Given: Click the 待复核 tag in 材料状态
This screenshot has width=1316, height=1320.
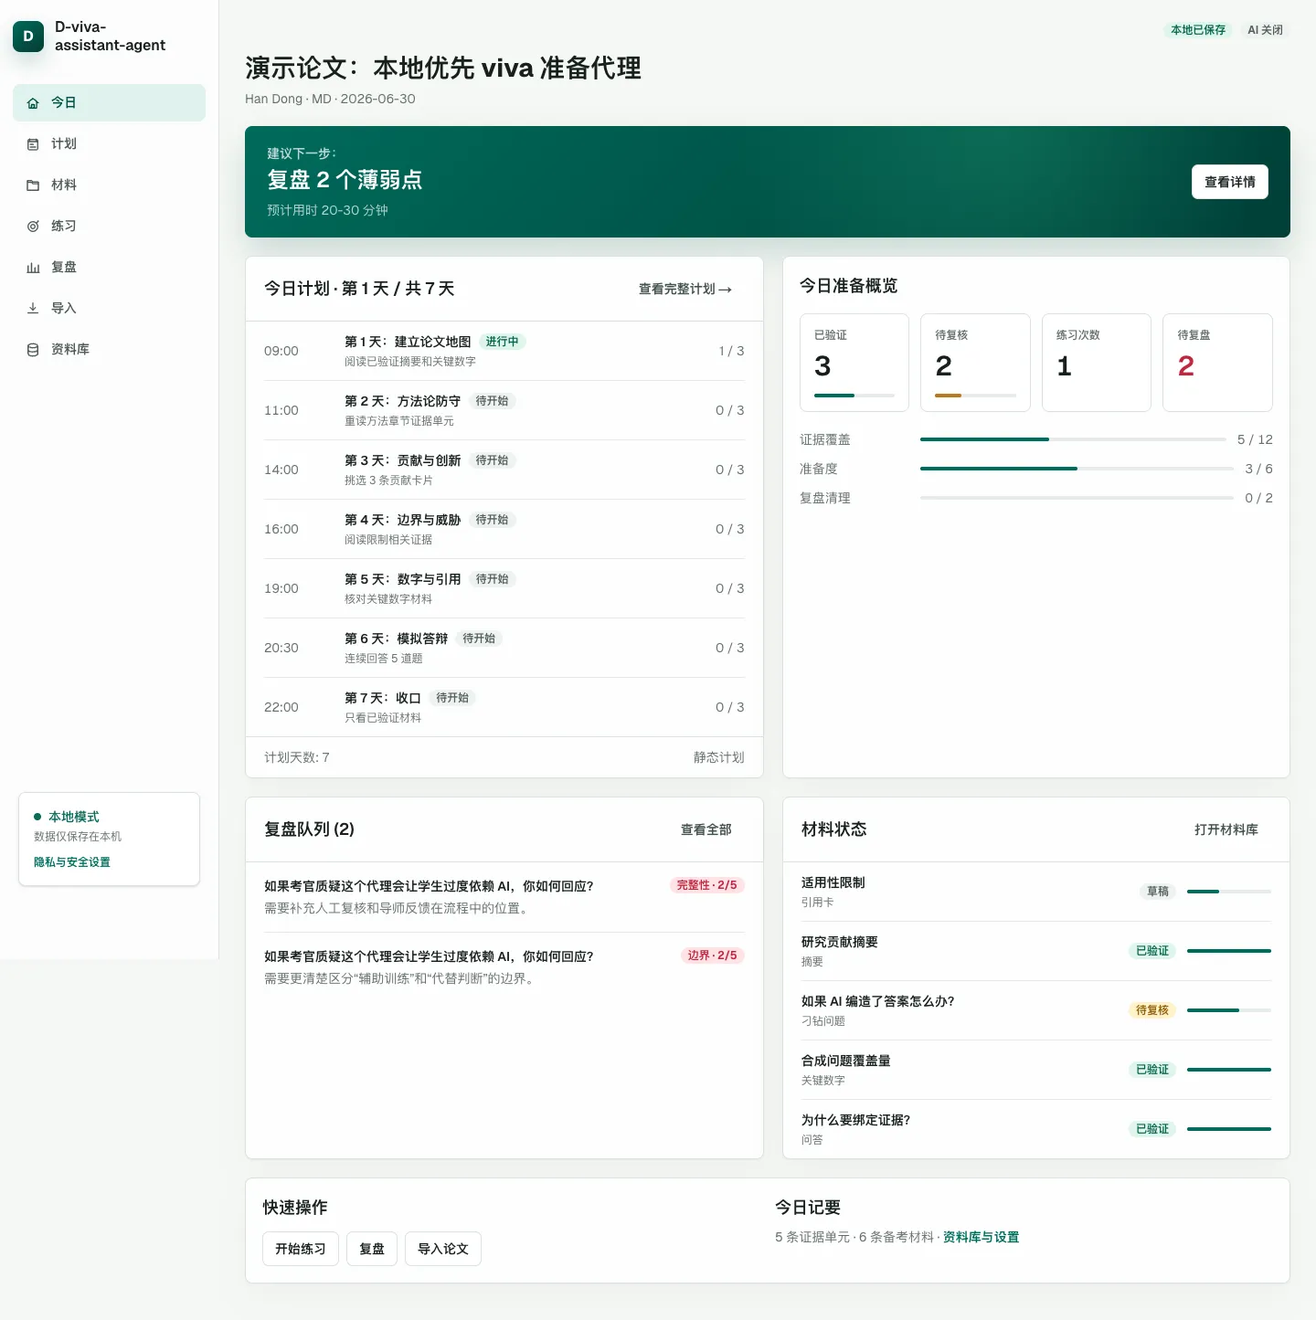Looking at the screenshot, I should pyautogui.click(x=1151, y=1010).
